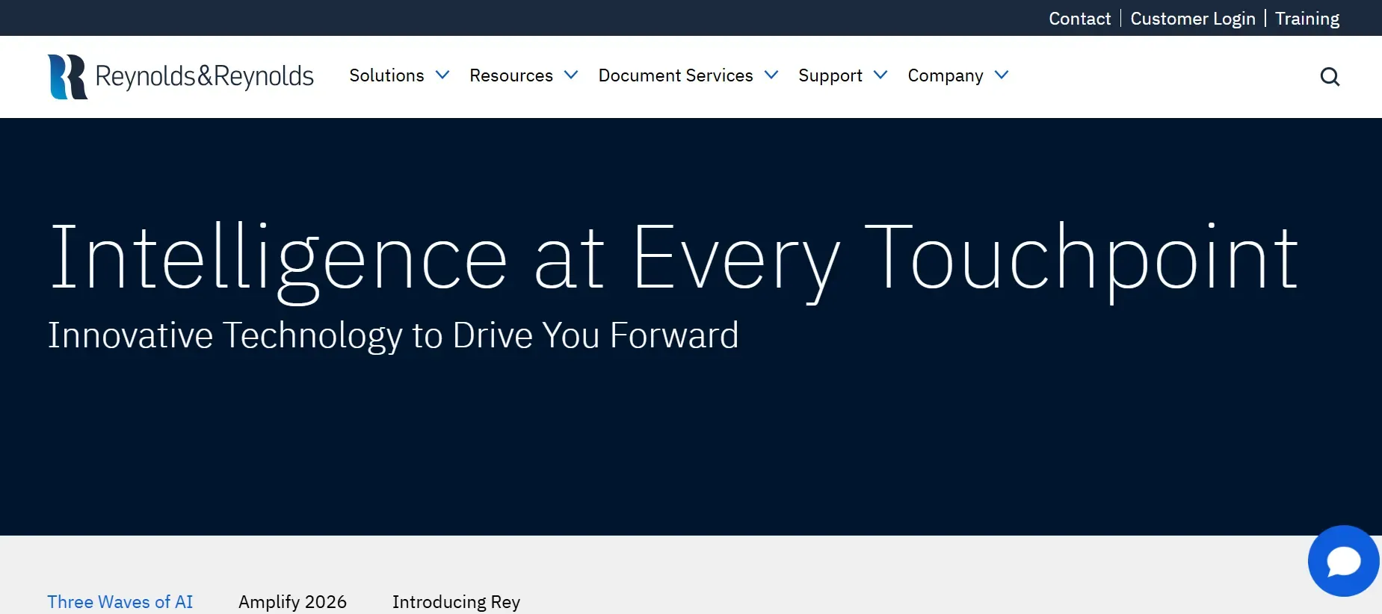Select the Three Waves of AI tab
Viewport: 1382px width, 614px height.
coord(120,602)
